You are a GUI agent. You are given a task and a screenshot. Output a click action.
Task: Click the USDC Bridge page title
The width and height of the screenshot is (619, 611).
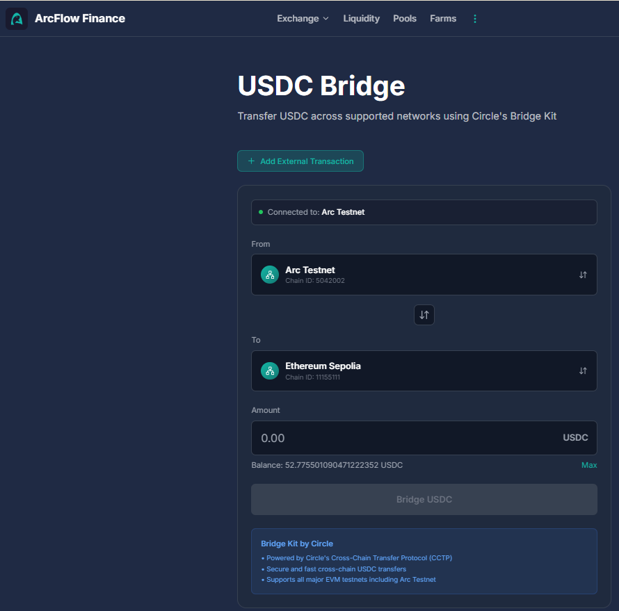coord(321,86)
